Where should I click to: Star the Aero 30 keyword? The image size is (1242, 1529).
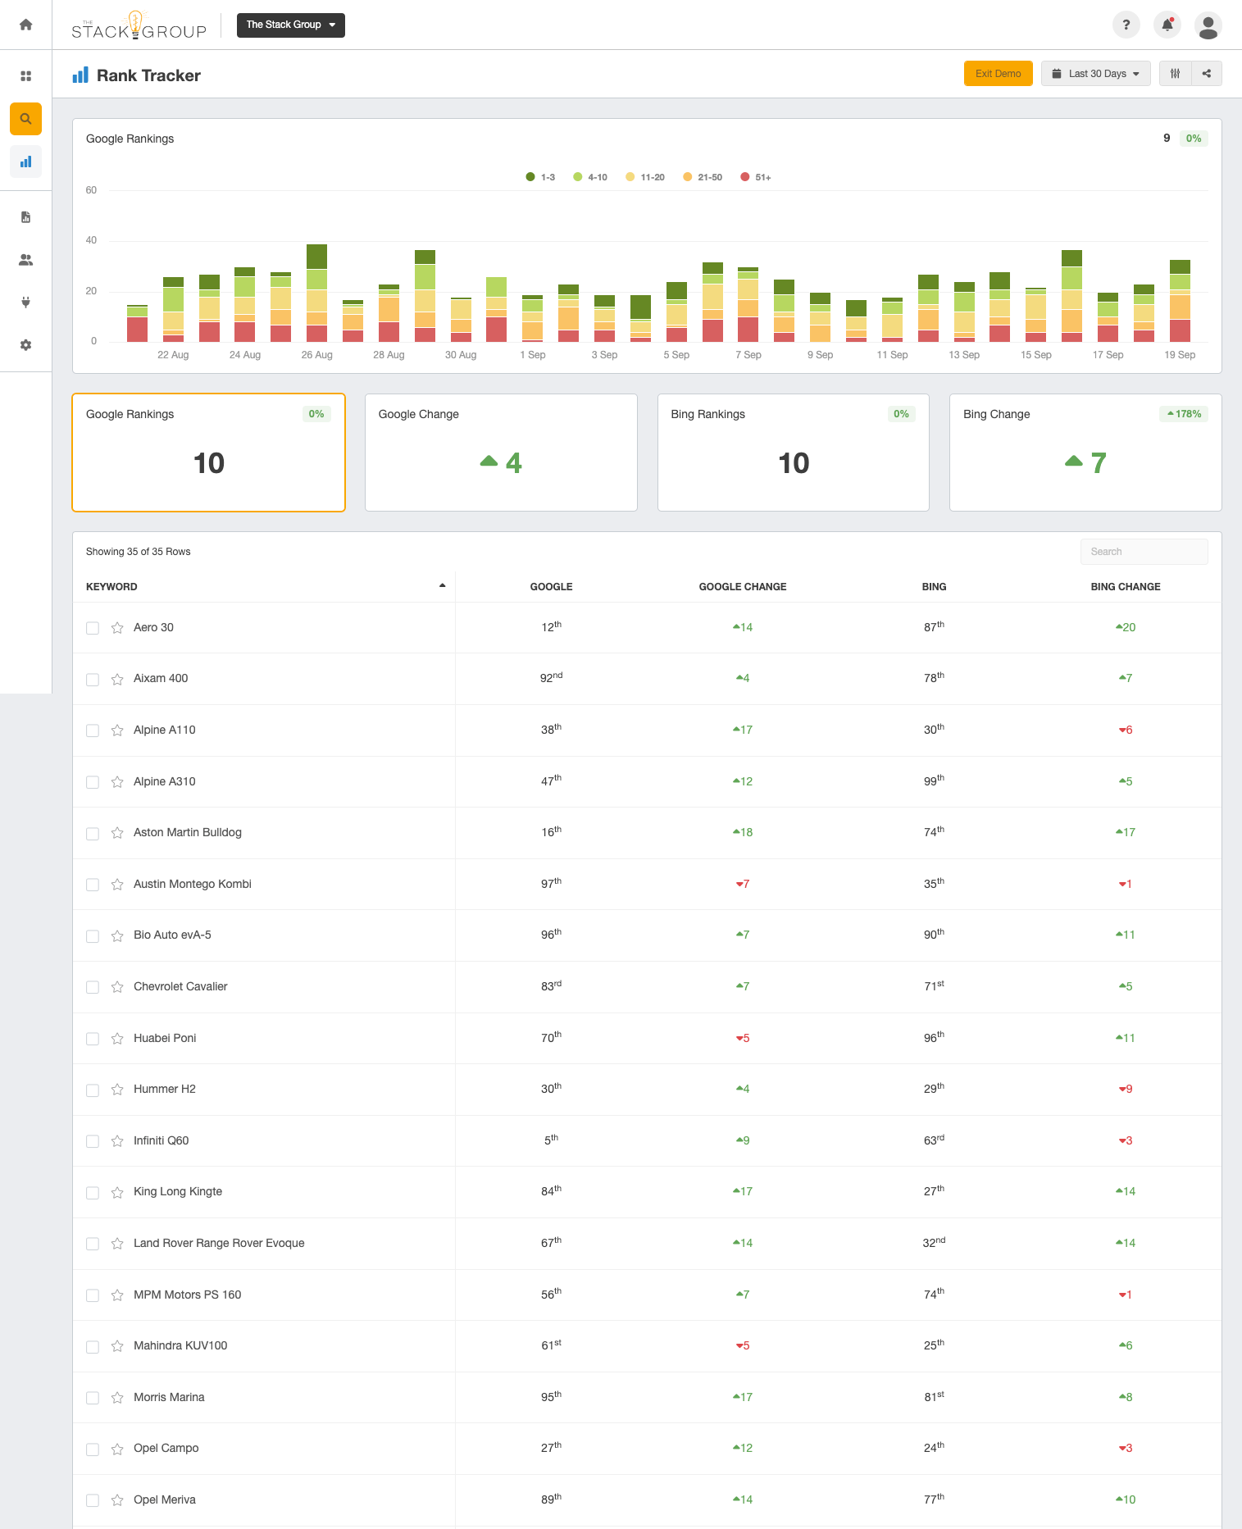(x=117, y=628)
